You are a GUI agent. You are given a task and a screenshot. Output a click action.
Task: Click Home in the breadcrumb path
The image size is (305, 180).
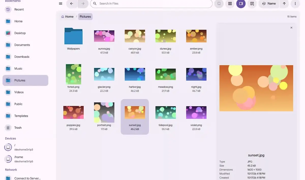67,17
